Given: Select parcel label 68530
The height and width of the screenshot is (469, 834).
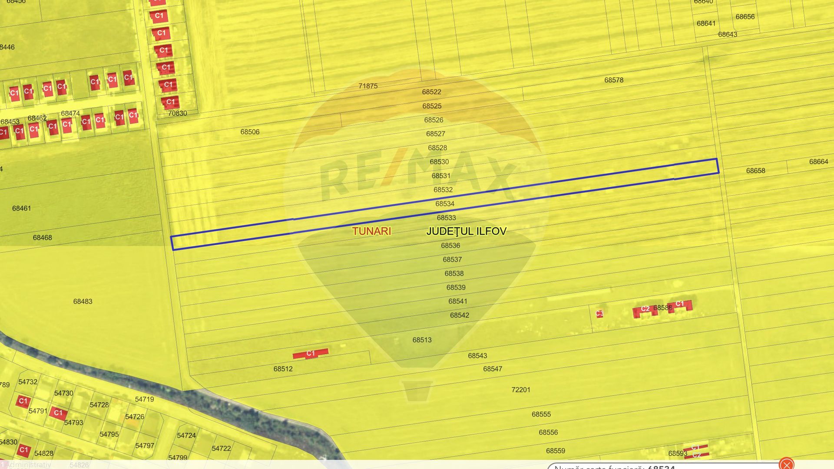Looking at the screenshot, I should [439, 162].
